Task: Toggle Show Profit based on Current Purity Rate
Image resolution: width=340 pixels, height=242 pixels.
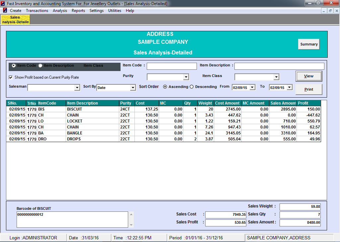Action: coord(11,77)
